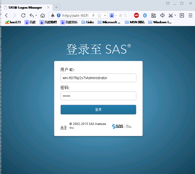Expand the address bar dropdown arrow
195x174 pixels.
point(105,15)
